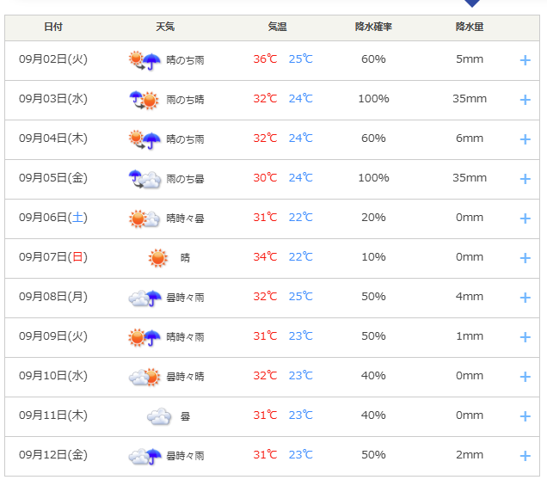Click the sun icon for 09月07日

pos(157,258)
